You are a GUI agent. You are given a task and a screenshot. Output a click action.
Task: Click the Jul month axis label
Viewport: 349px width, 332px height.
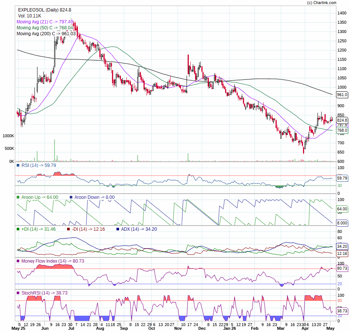pos(71,328)
